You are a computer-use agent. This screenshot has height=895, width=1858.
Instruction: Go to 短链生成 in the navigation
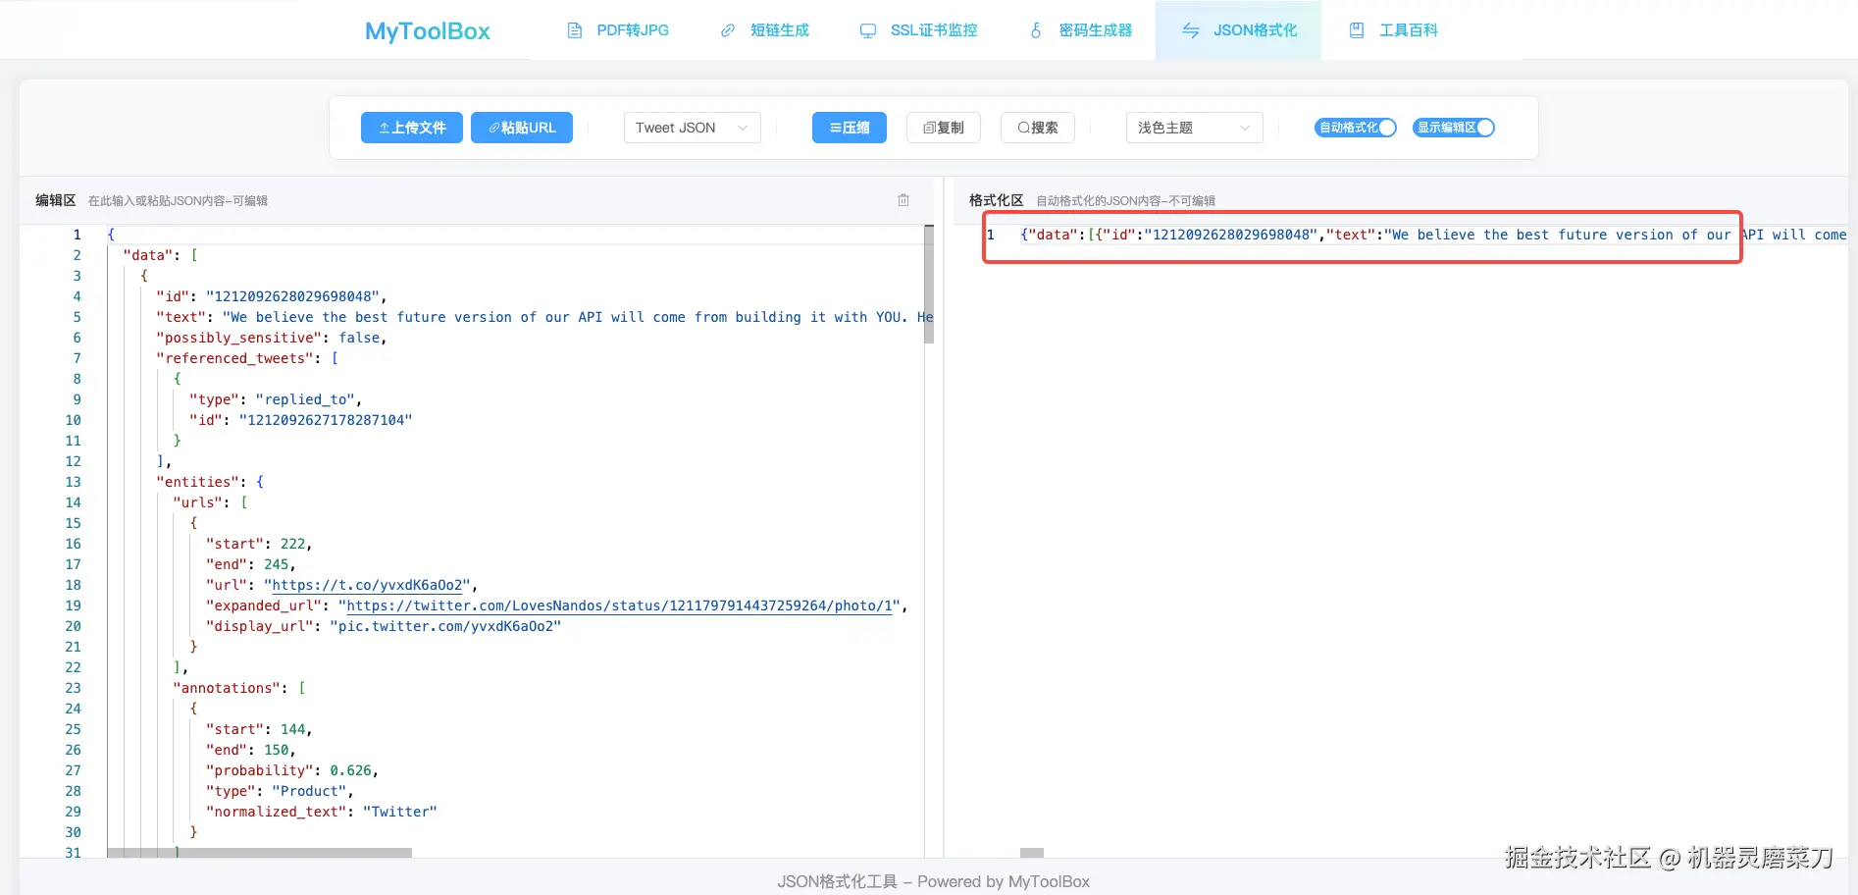(765, 30)
